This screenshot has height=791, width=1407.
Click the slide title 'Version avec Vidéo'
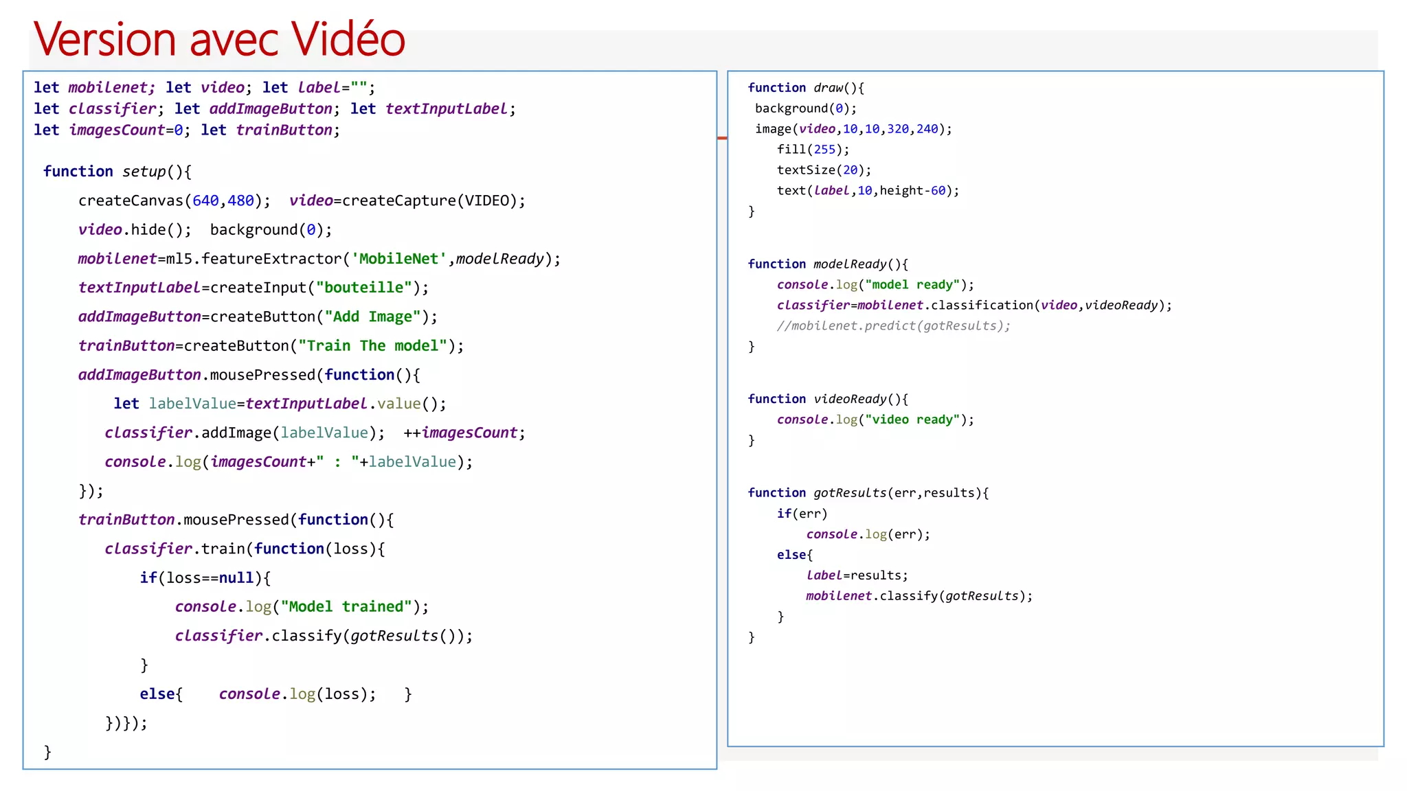point(219,38)
